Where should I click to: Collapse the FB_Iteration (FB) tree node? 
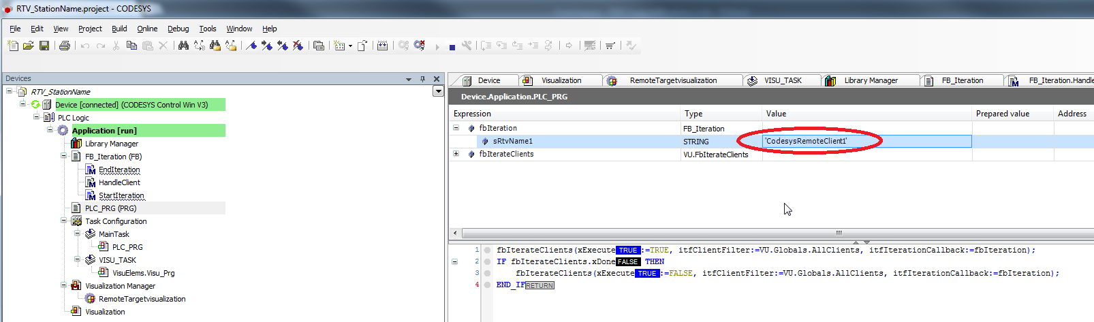pos(64,157)
